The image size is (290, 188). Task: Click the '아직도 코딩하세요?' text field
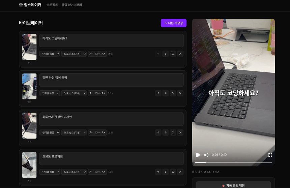(112, 41)
